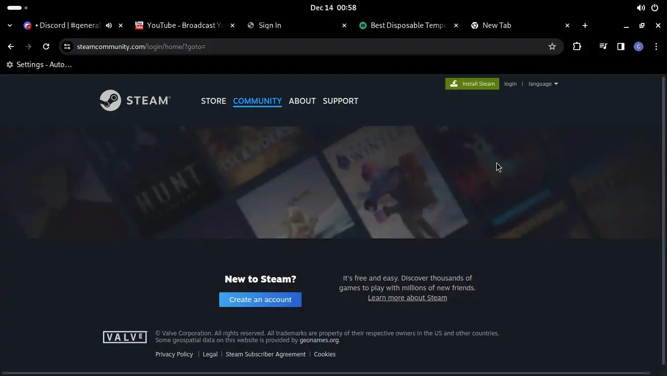Open the STORE menu
667x376 pixels.
point(213,101)
